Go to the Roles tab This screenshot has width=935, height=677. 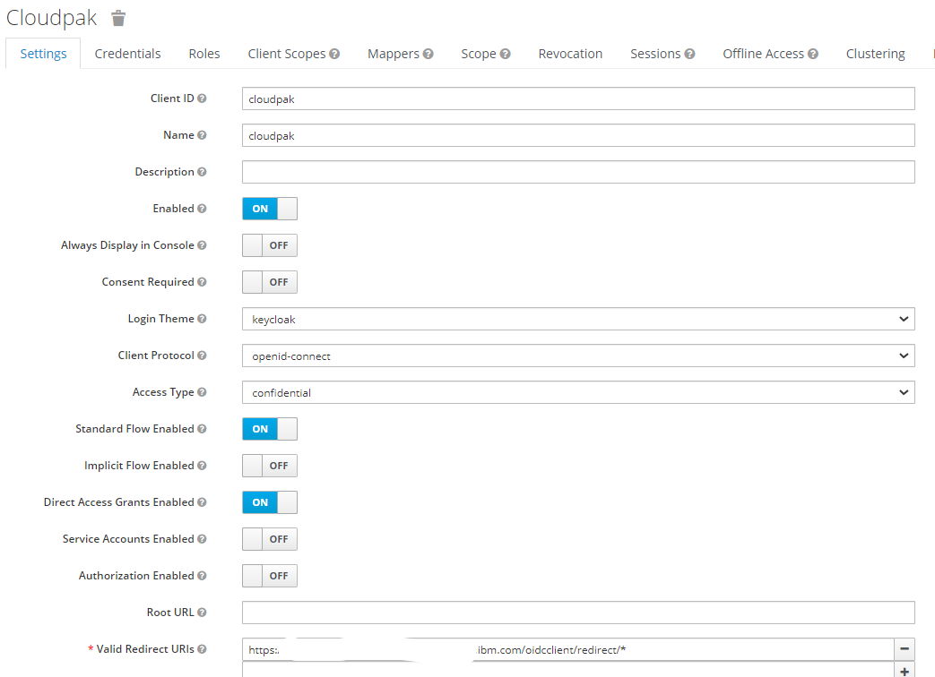tap(203, 54)
